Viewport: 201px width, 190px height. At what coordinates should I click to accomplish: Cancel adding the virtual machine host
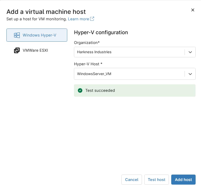click(132, 179)
